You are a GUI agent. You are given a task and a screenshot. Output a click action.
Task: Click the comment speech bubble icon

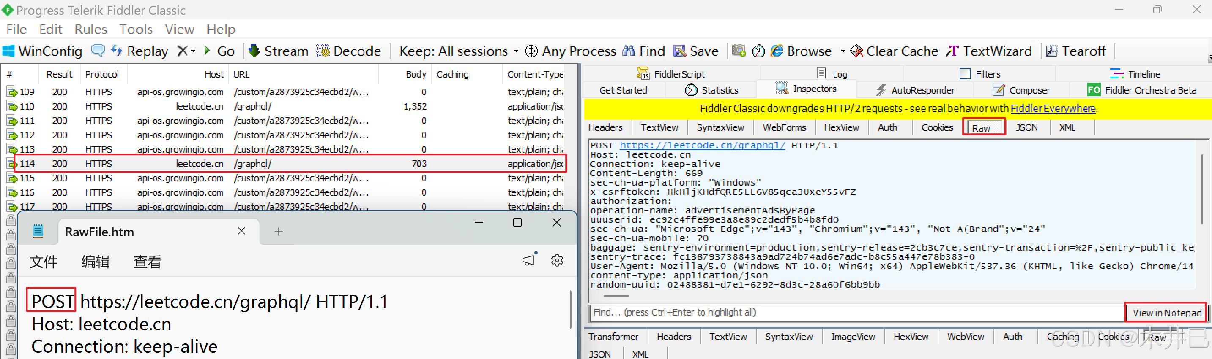click(98, 50)
